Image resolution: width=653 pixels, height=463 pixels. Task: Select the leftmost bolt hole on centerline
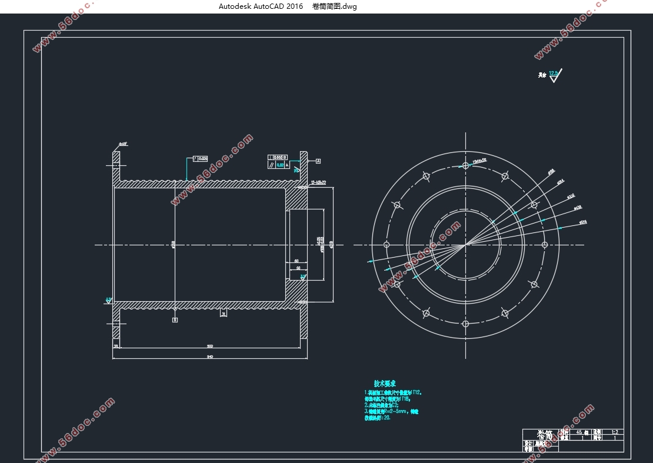pyautogui.click(x=387, y=245)
